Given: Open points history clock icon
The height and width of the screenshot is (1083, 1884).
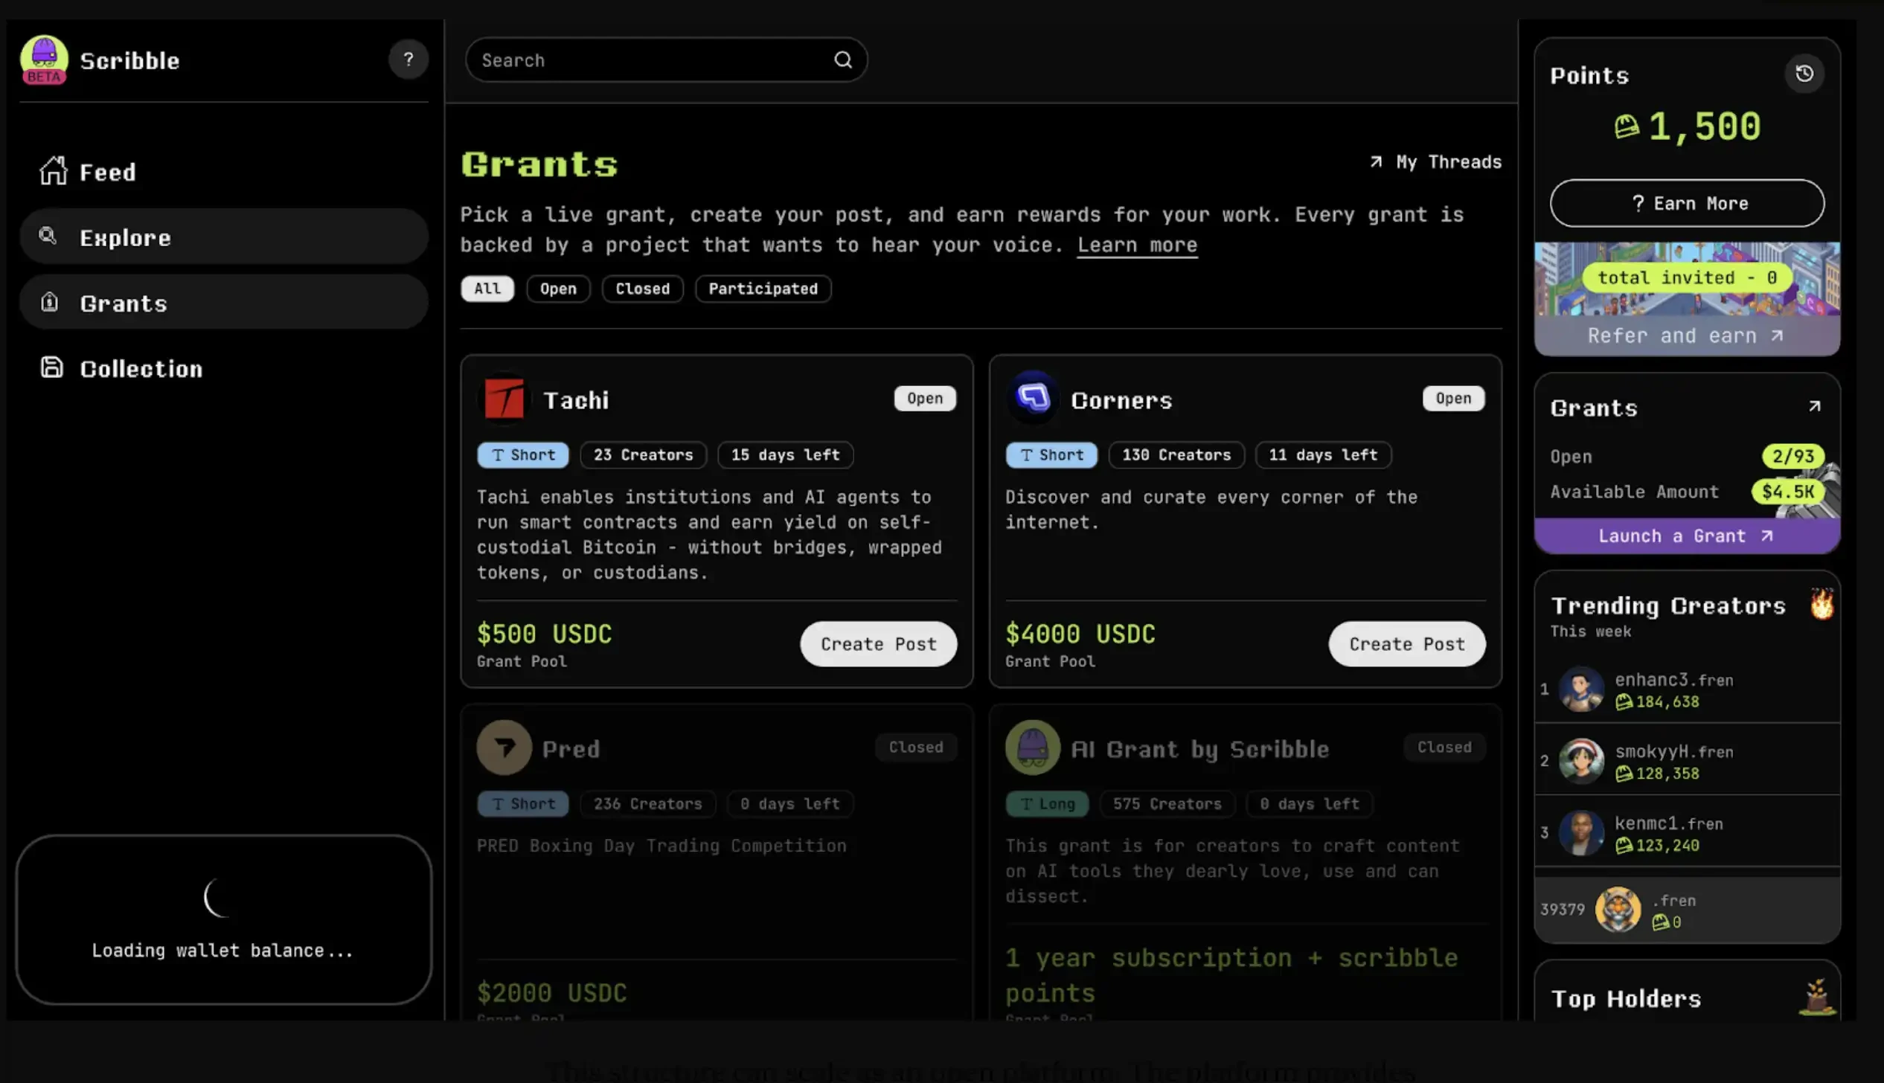Looking at the screenshot, I should pos(1804,74).
